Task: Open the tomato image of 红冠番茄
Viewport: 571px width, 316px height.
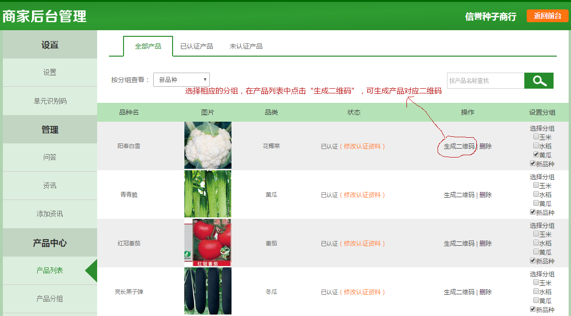Action: pyautogui.click(x=208, y=242)
